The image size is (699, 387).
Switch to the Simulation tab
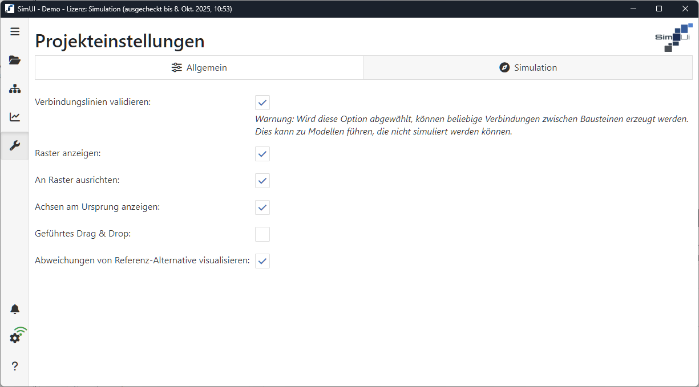point(527,67)
